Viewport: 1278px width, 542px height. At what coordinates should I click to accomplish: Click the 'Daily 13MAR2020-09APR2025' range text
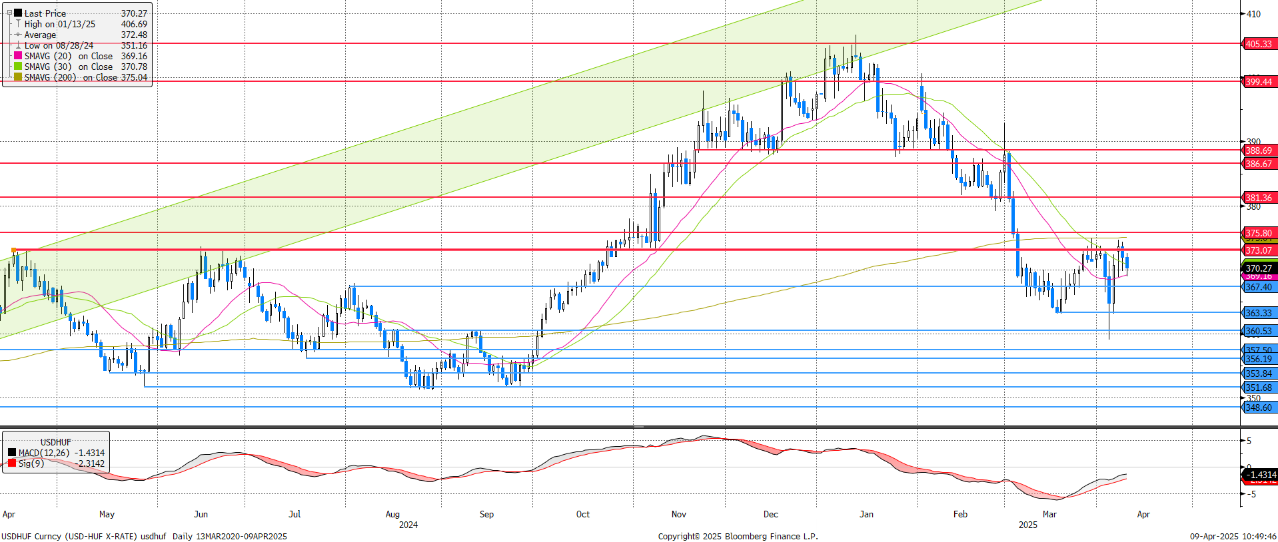(x=230, y=536)
